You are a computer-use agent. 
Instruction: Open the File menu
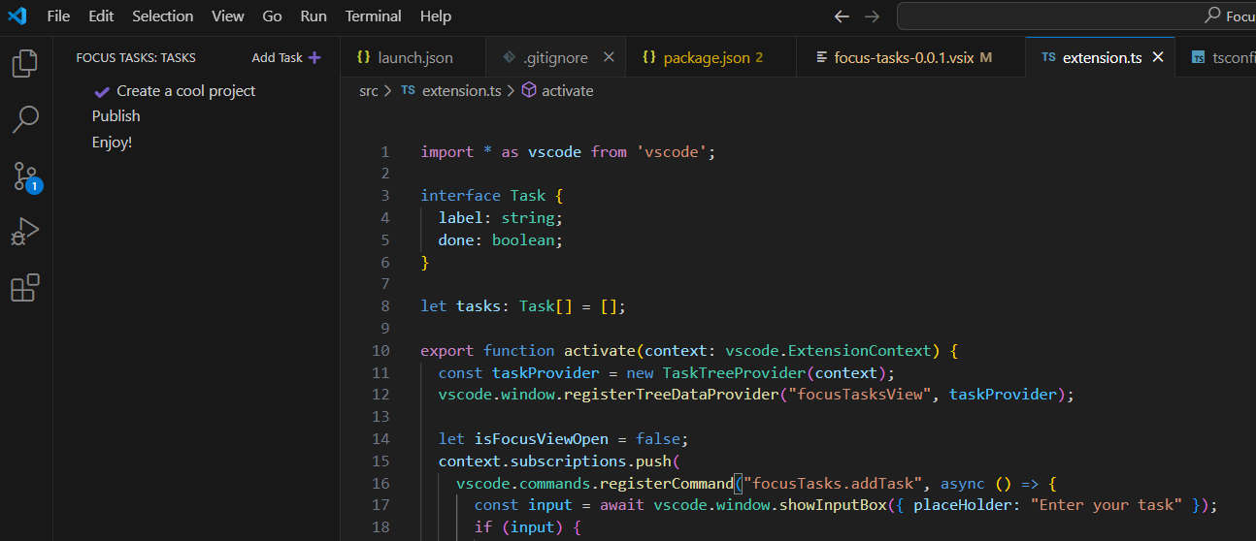pos(58,16)
